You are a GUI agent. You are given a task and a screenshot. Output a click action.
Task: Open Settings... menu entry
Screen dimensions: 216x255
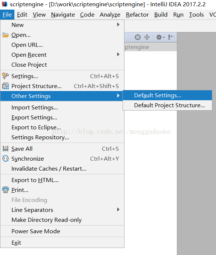62,76
